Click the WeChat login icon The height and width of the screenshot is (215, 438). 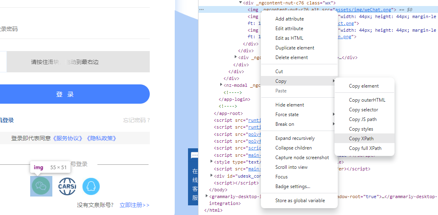point(41,186)
